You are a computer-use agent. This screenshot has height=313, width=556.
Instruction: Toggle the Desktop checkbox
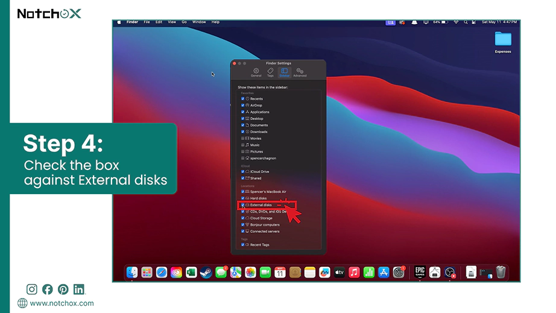(243, 119)
